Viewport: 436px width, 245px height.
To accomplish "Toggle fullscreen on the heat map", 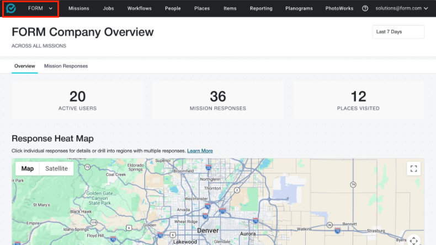I will [413, 168].
